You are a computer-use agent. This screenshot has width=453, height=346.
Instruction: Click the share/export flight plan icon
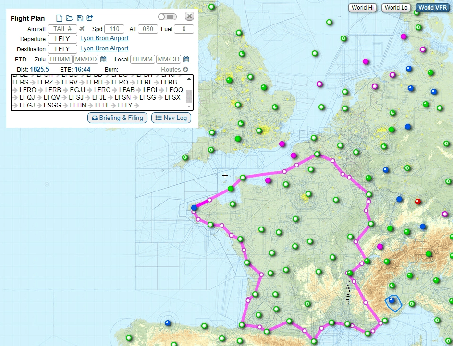point(90,18)
